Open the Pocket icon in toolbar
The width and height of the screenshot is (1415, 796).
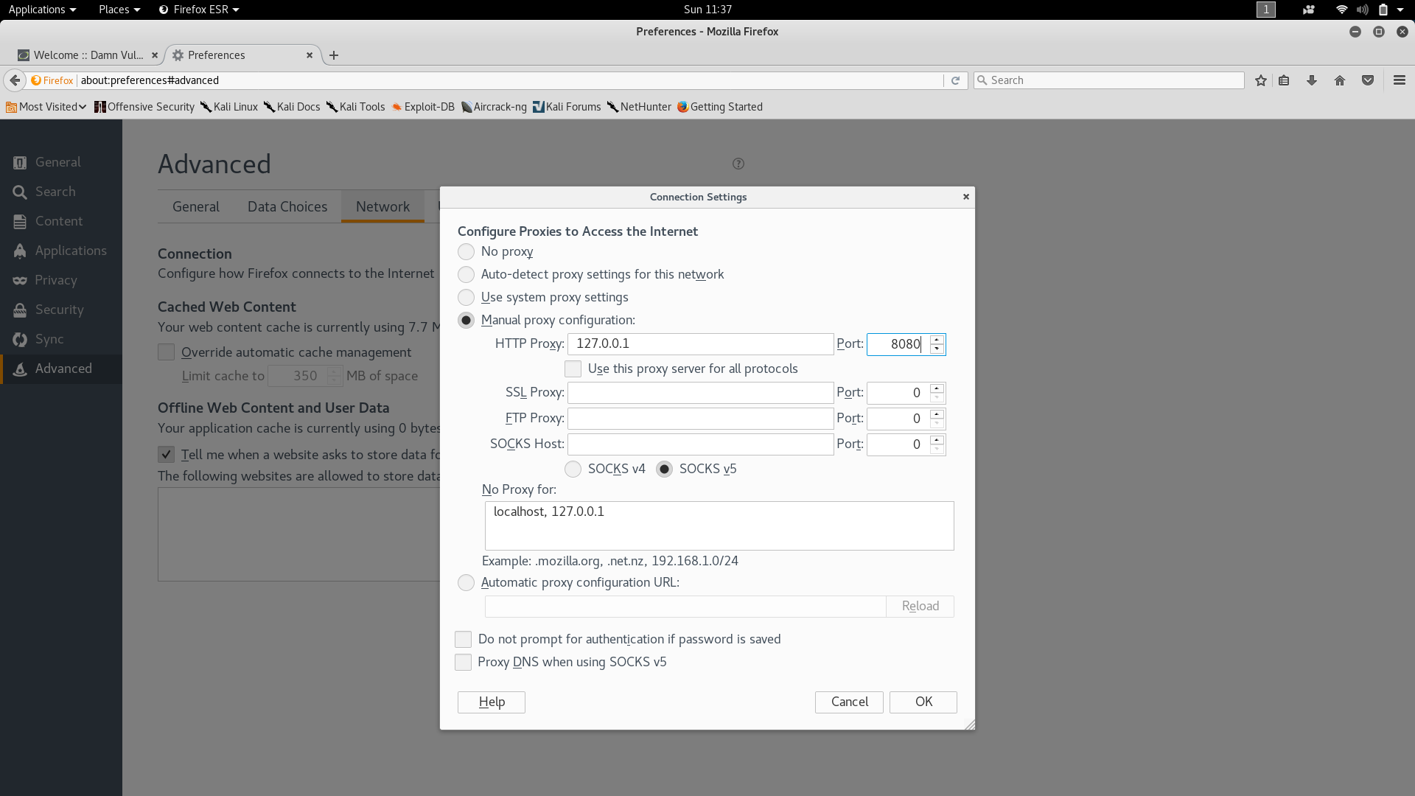tap(1368, 80)
